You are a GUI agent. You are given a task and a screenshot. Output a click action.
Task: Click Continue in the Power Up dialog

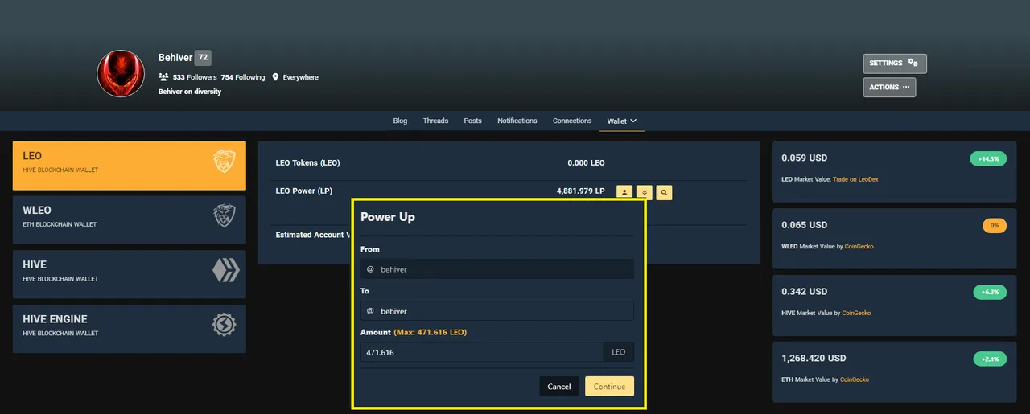coord(609,387)
